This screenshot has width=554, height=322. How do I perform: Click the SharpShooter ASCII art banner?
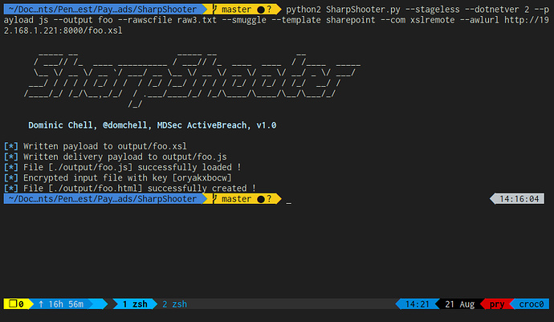pyautogui.click(x=192, y=79)
